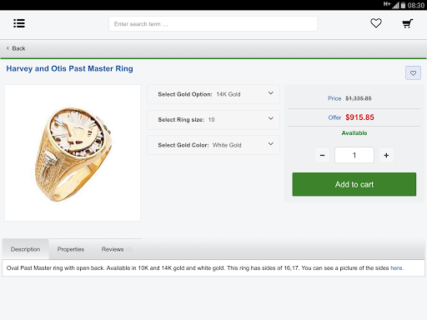This screenshot has width=427, height=320.
Task: Open wishlist via header heart icon
Action: [x=376, y=23]
